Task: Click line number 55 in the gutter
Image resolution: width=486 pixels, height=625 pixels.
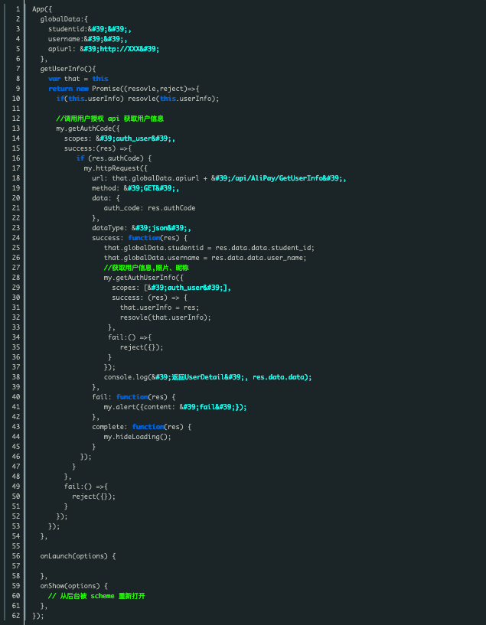Action: coord(16,546)
